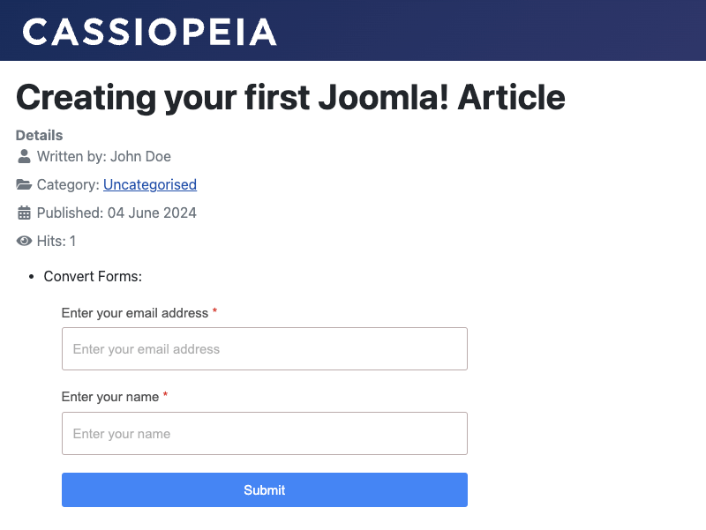Image resolution: width=706 pixels, height=530 pixels.
Task: Click the 'Published: 04 June 2024' text
Action: [116, 213]
